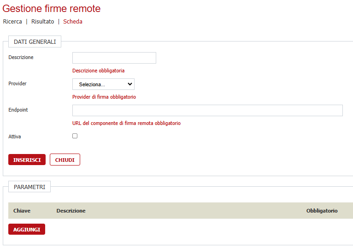This screenshot has width=353, height=249.
Task: Click the Descrizione text input field
Action: click(114, 58)
